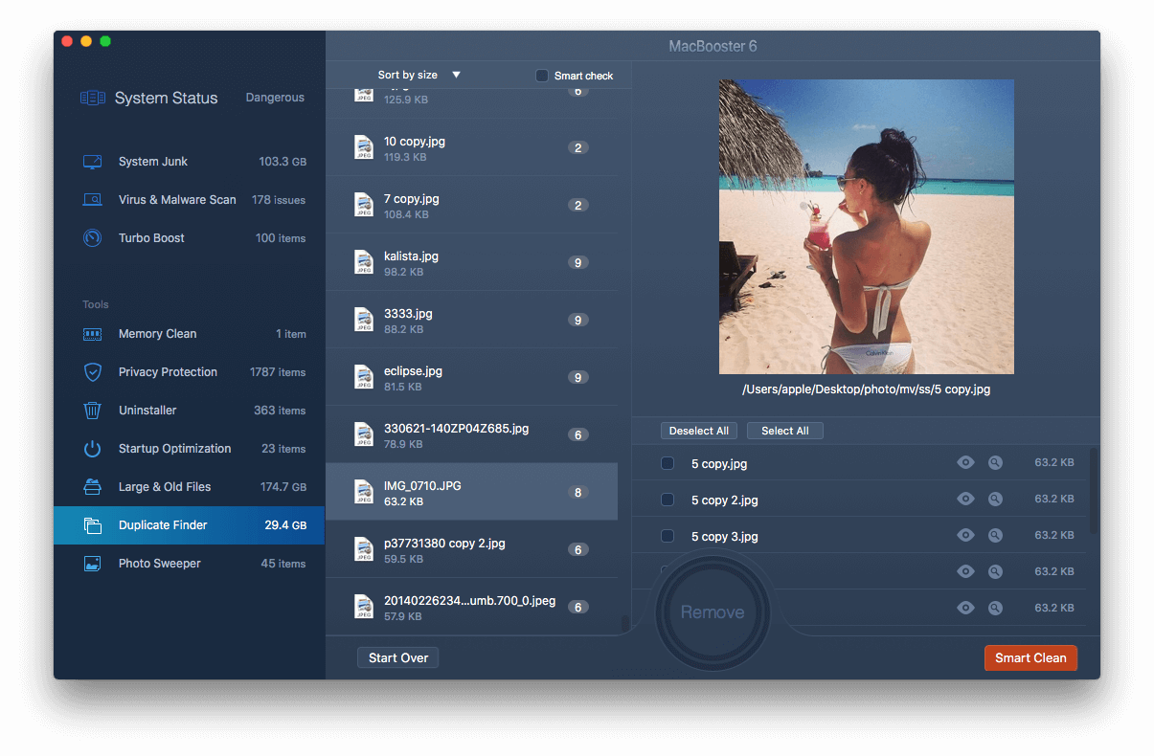Screen dimensions: 1154x756
Task: Click the Startup Optimization power icon
Action: [x=93, y=449]
